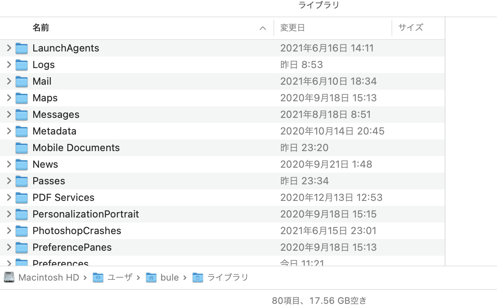Toggle sort direction arrow in 名前 column
Image resolution: width=497 pixels, height=308 pixels.
263,28
